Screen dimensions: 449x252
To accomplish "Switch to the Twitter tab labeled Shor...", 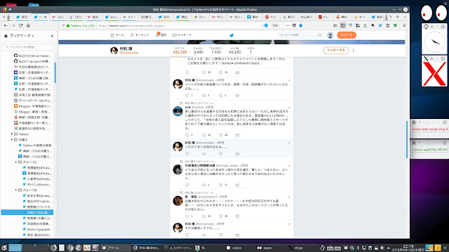I will (111, 17).
